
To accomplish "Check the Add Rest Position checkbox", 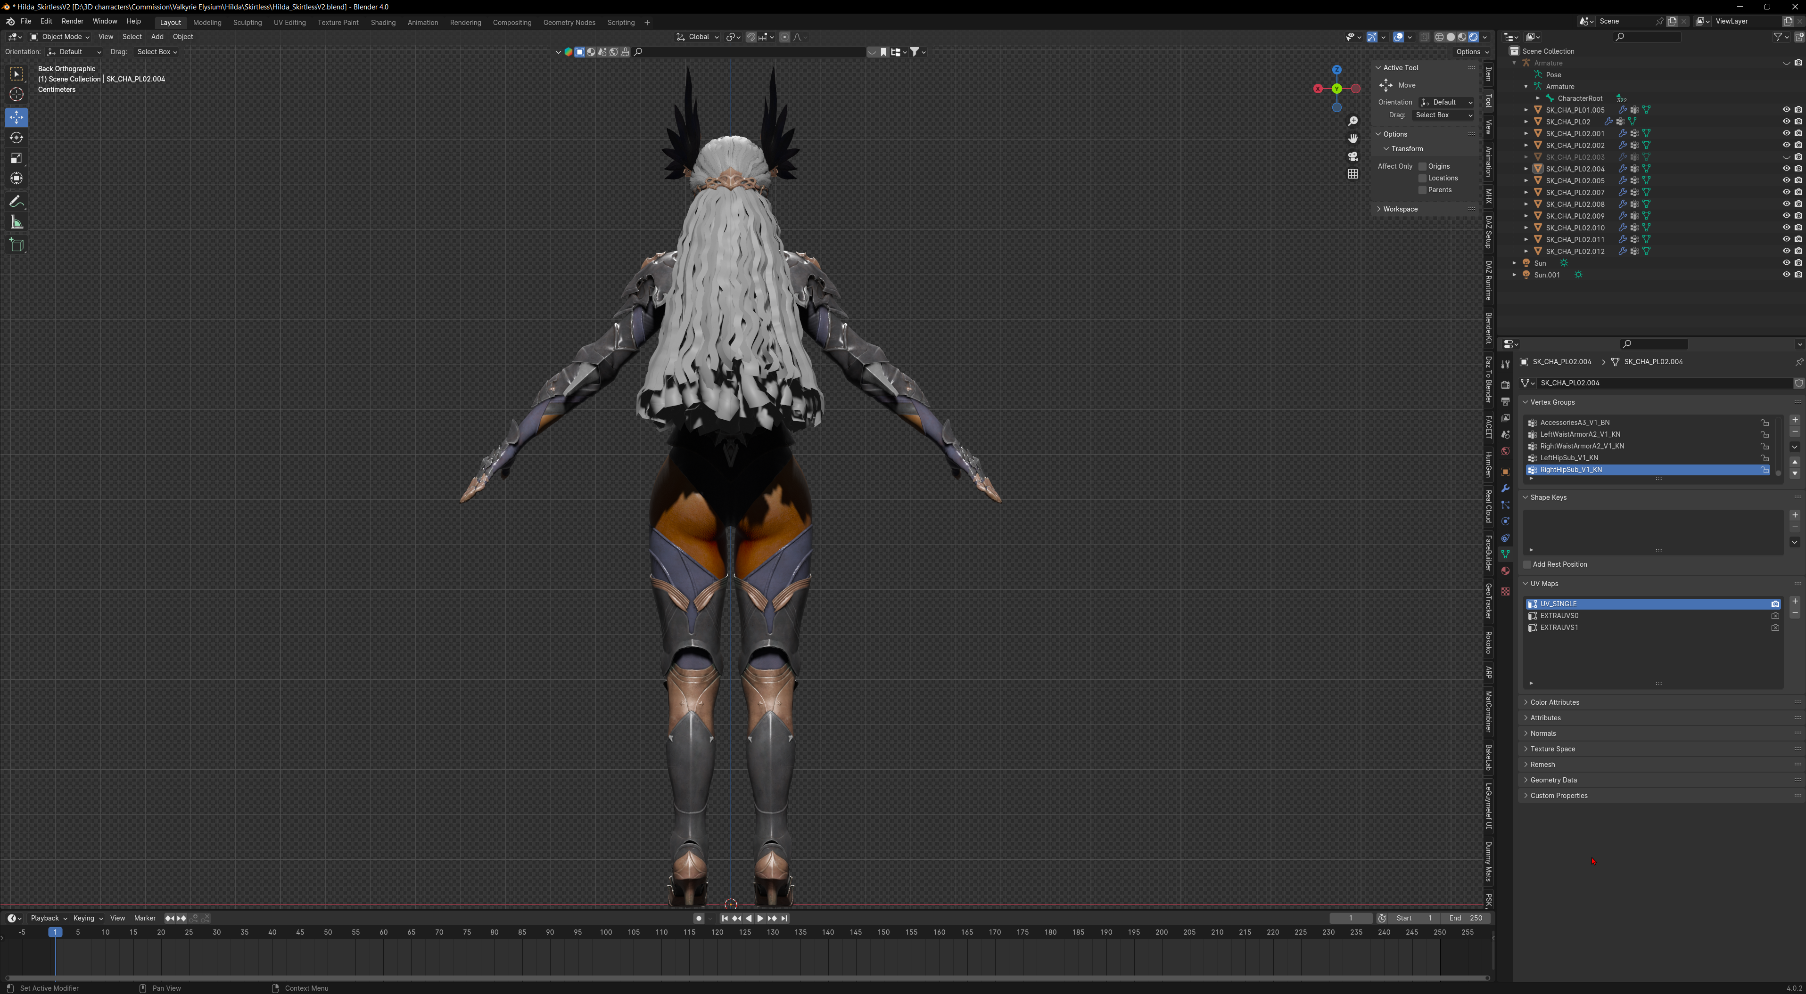I will click(1527, 564).
